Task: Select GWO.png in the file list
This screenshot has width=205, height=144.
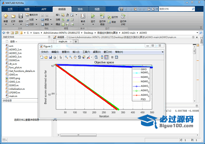Action: (x=15, y=78)
